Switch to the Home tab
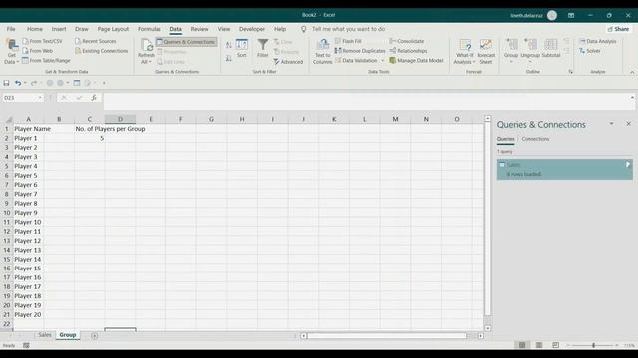Viewport: 638px width, 358px height. coord(35,29)
